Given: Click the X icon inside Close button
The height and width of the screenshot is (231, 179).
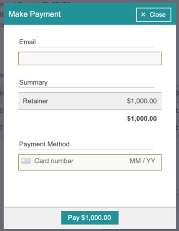Looking at the screenshot, I should [x=143, y=15].
